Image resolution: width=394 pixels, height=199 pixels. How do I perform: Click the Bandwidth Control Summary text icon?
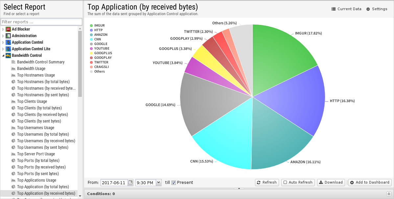pos(13,62)
